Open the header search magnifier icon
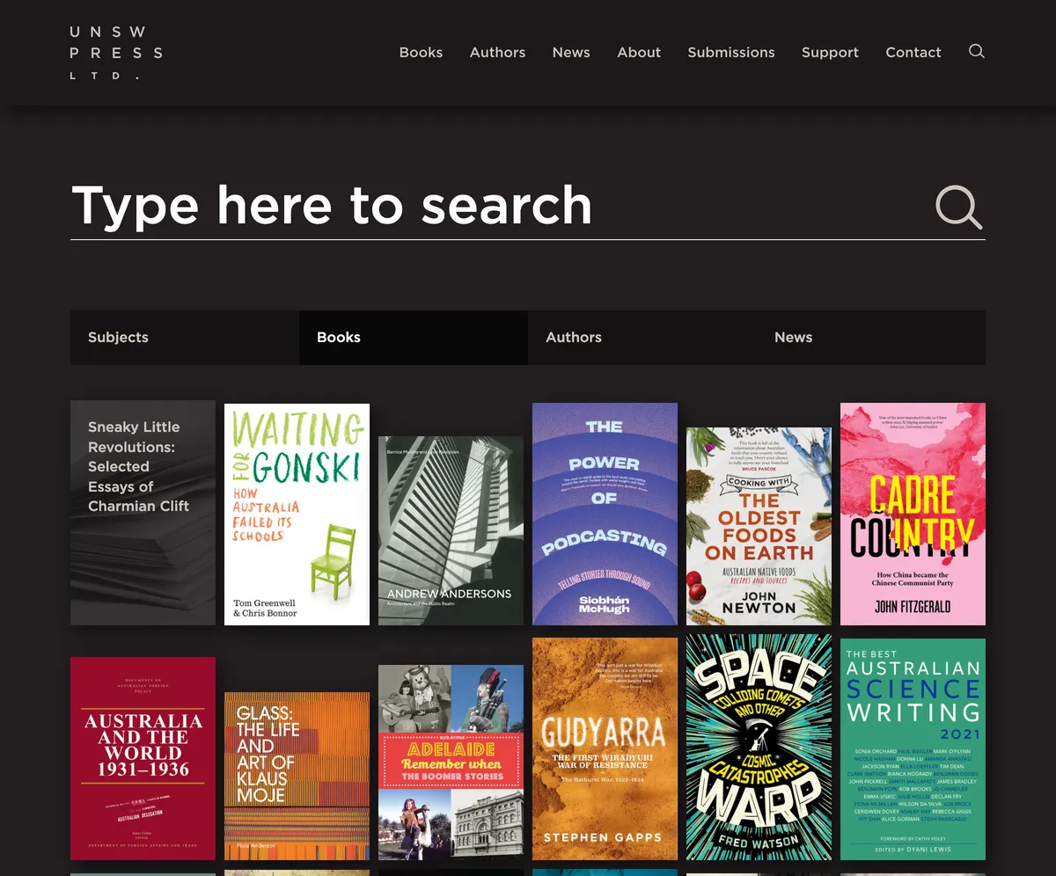1056x876 pixels. (x=977, y=51)
